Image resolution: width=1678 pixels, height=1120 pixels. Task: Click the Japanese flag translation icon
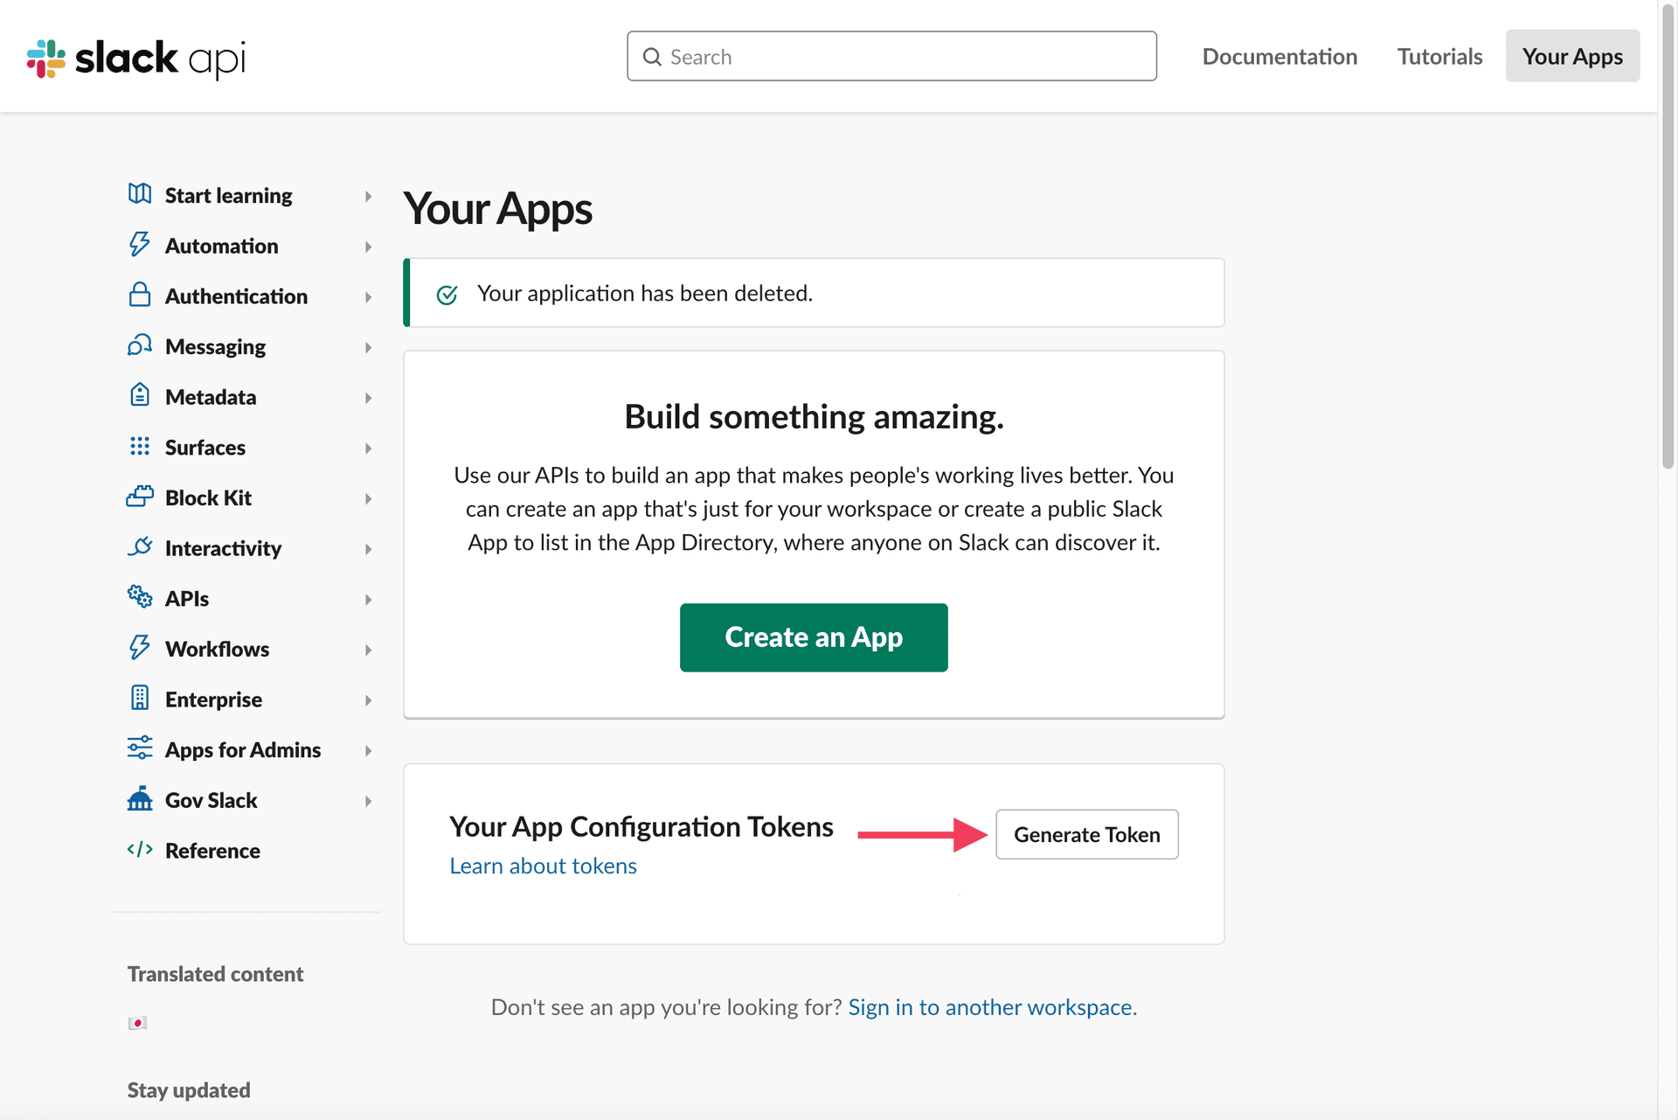coord(137,1023)
